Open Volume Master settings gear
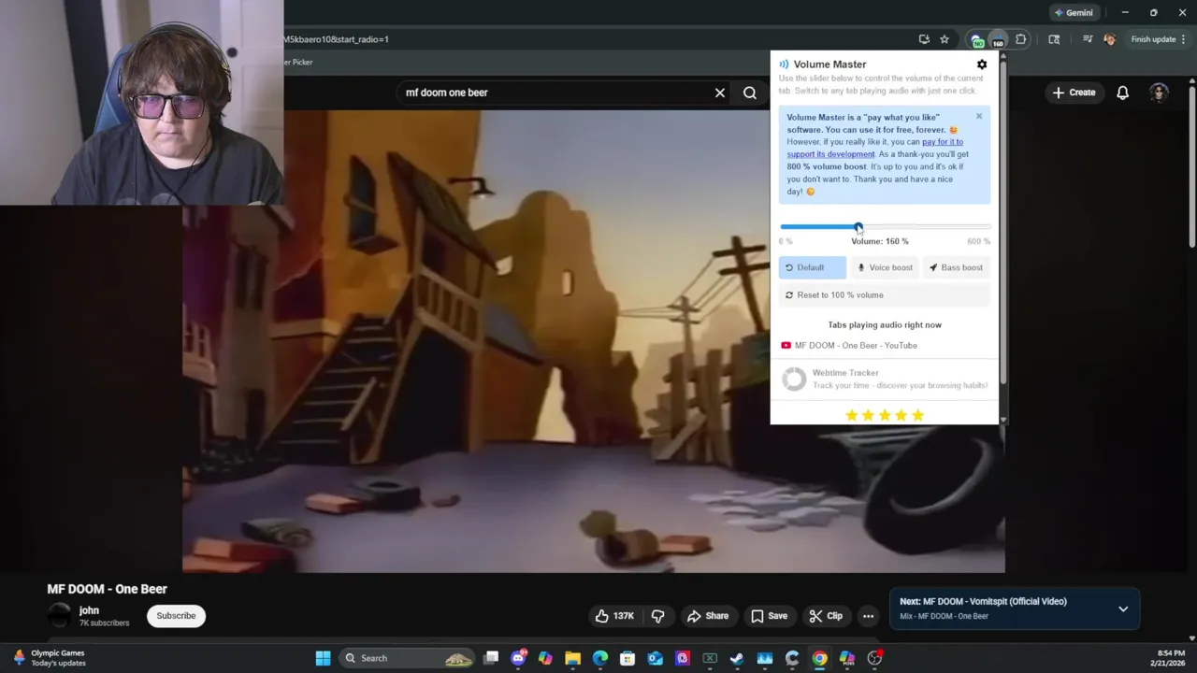This screenshot has width=1197, height=673. [x=982, y=64]
